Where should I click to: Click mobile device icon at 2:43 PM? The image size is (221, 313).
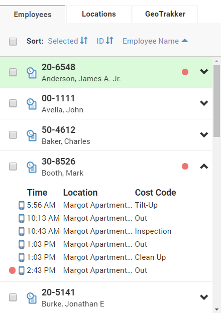(22, 271)
